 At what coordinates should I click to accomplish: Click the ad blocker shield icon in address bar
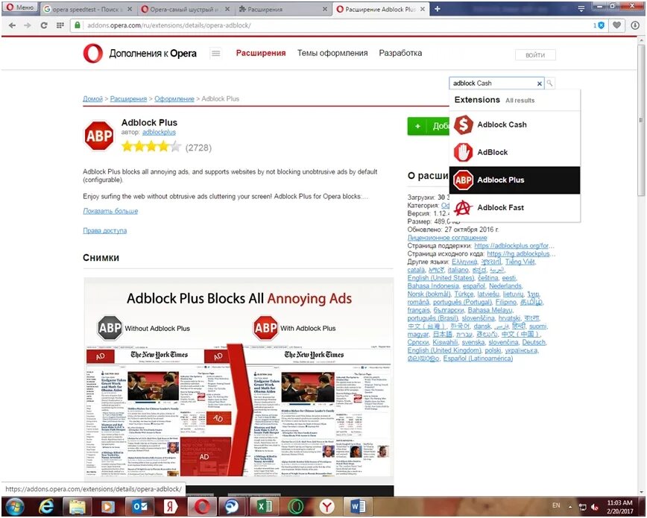(601, 25)
